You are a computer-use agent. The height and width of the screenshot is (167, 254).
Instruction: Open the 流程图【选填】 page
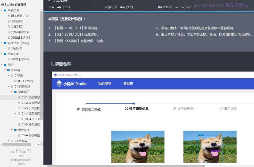(21, 37)
